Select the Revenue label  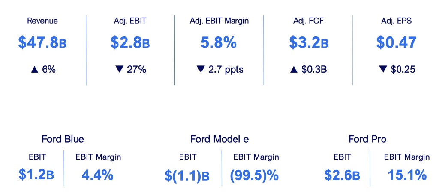point(42,21)
